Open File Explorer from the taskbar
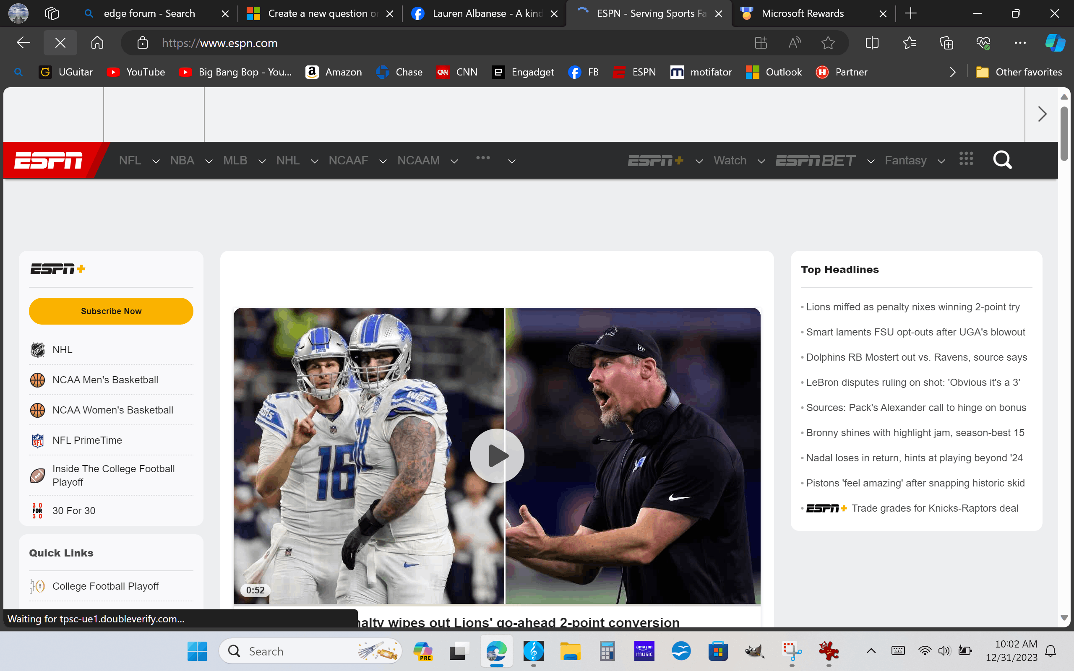 click(x=570, y=651)
